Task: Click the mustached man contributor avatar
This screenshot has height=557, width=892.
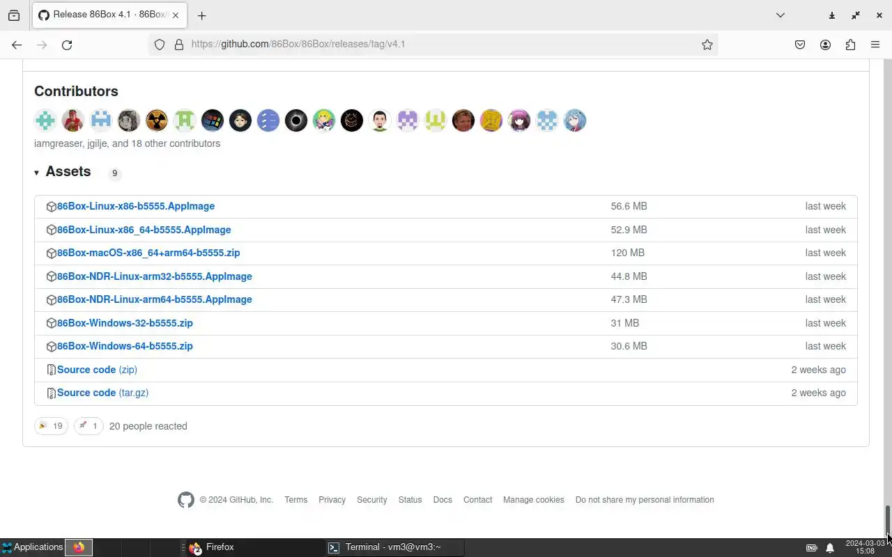Action: pyautogui.click(x=380, y=120)
